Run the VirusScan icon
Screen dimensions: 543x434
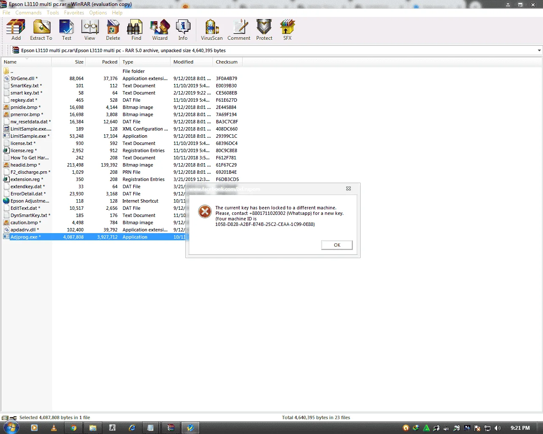[x=212, y=30]
